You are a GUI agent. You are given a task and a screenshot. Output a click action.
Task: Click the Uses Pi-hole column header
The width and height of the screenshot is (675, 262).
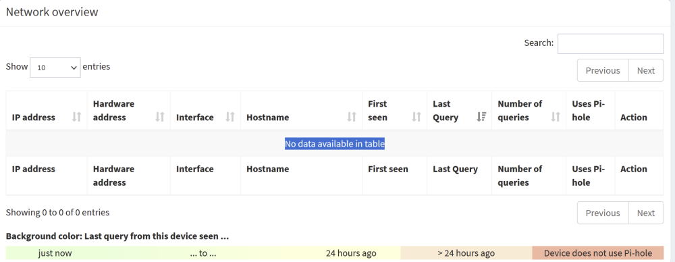590,110
